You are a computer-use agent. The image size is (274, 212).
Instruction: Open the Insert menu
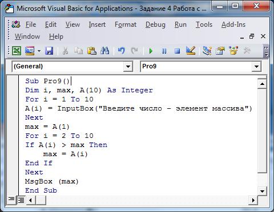pyautogui.click(x=97, y=25)
